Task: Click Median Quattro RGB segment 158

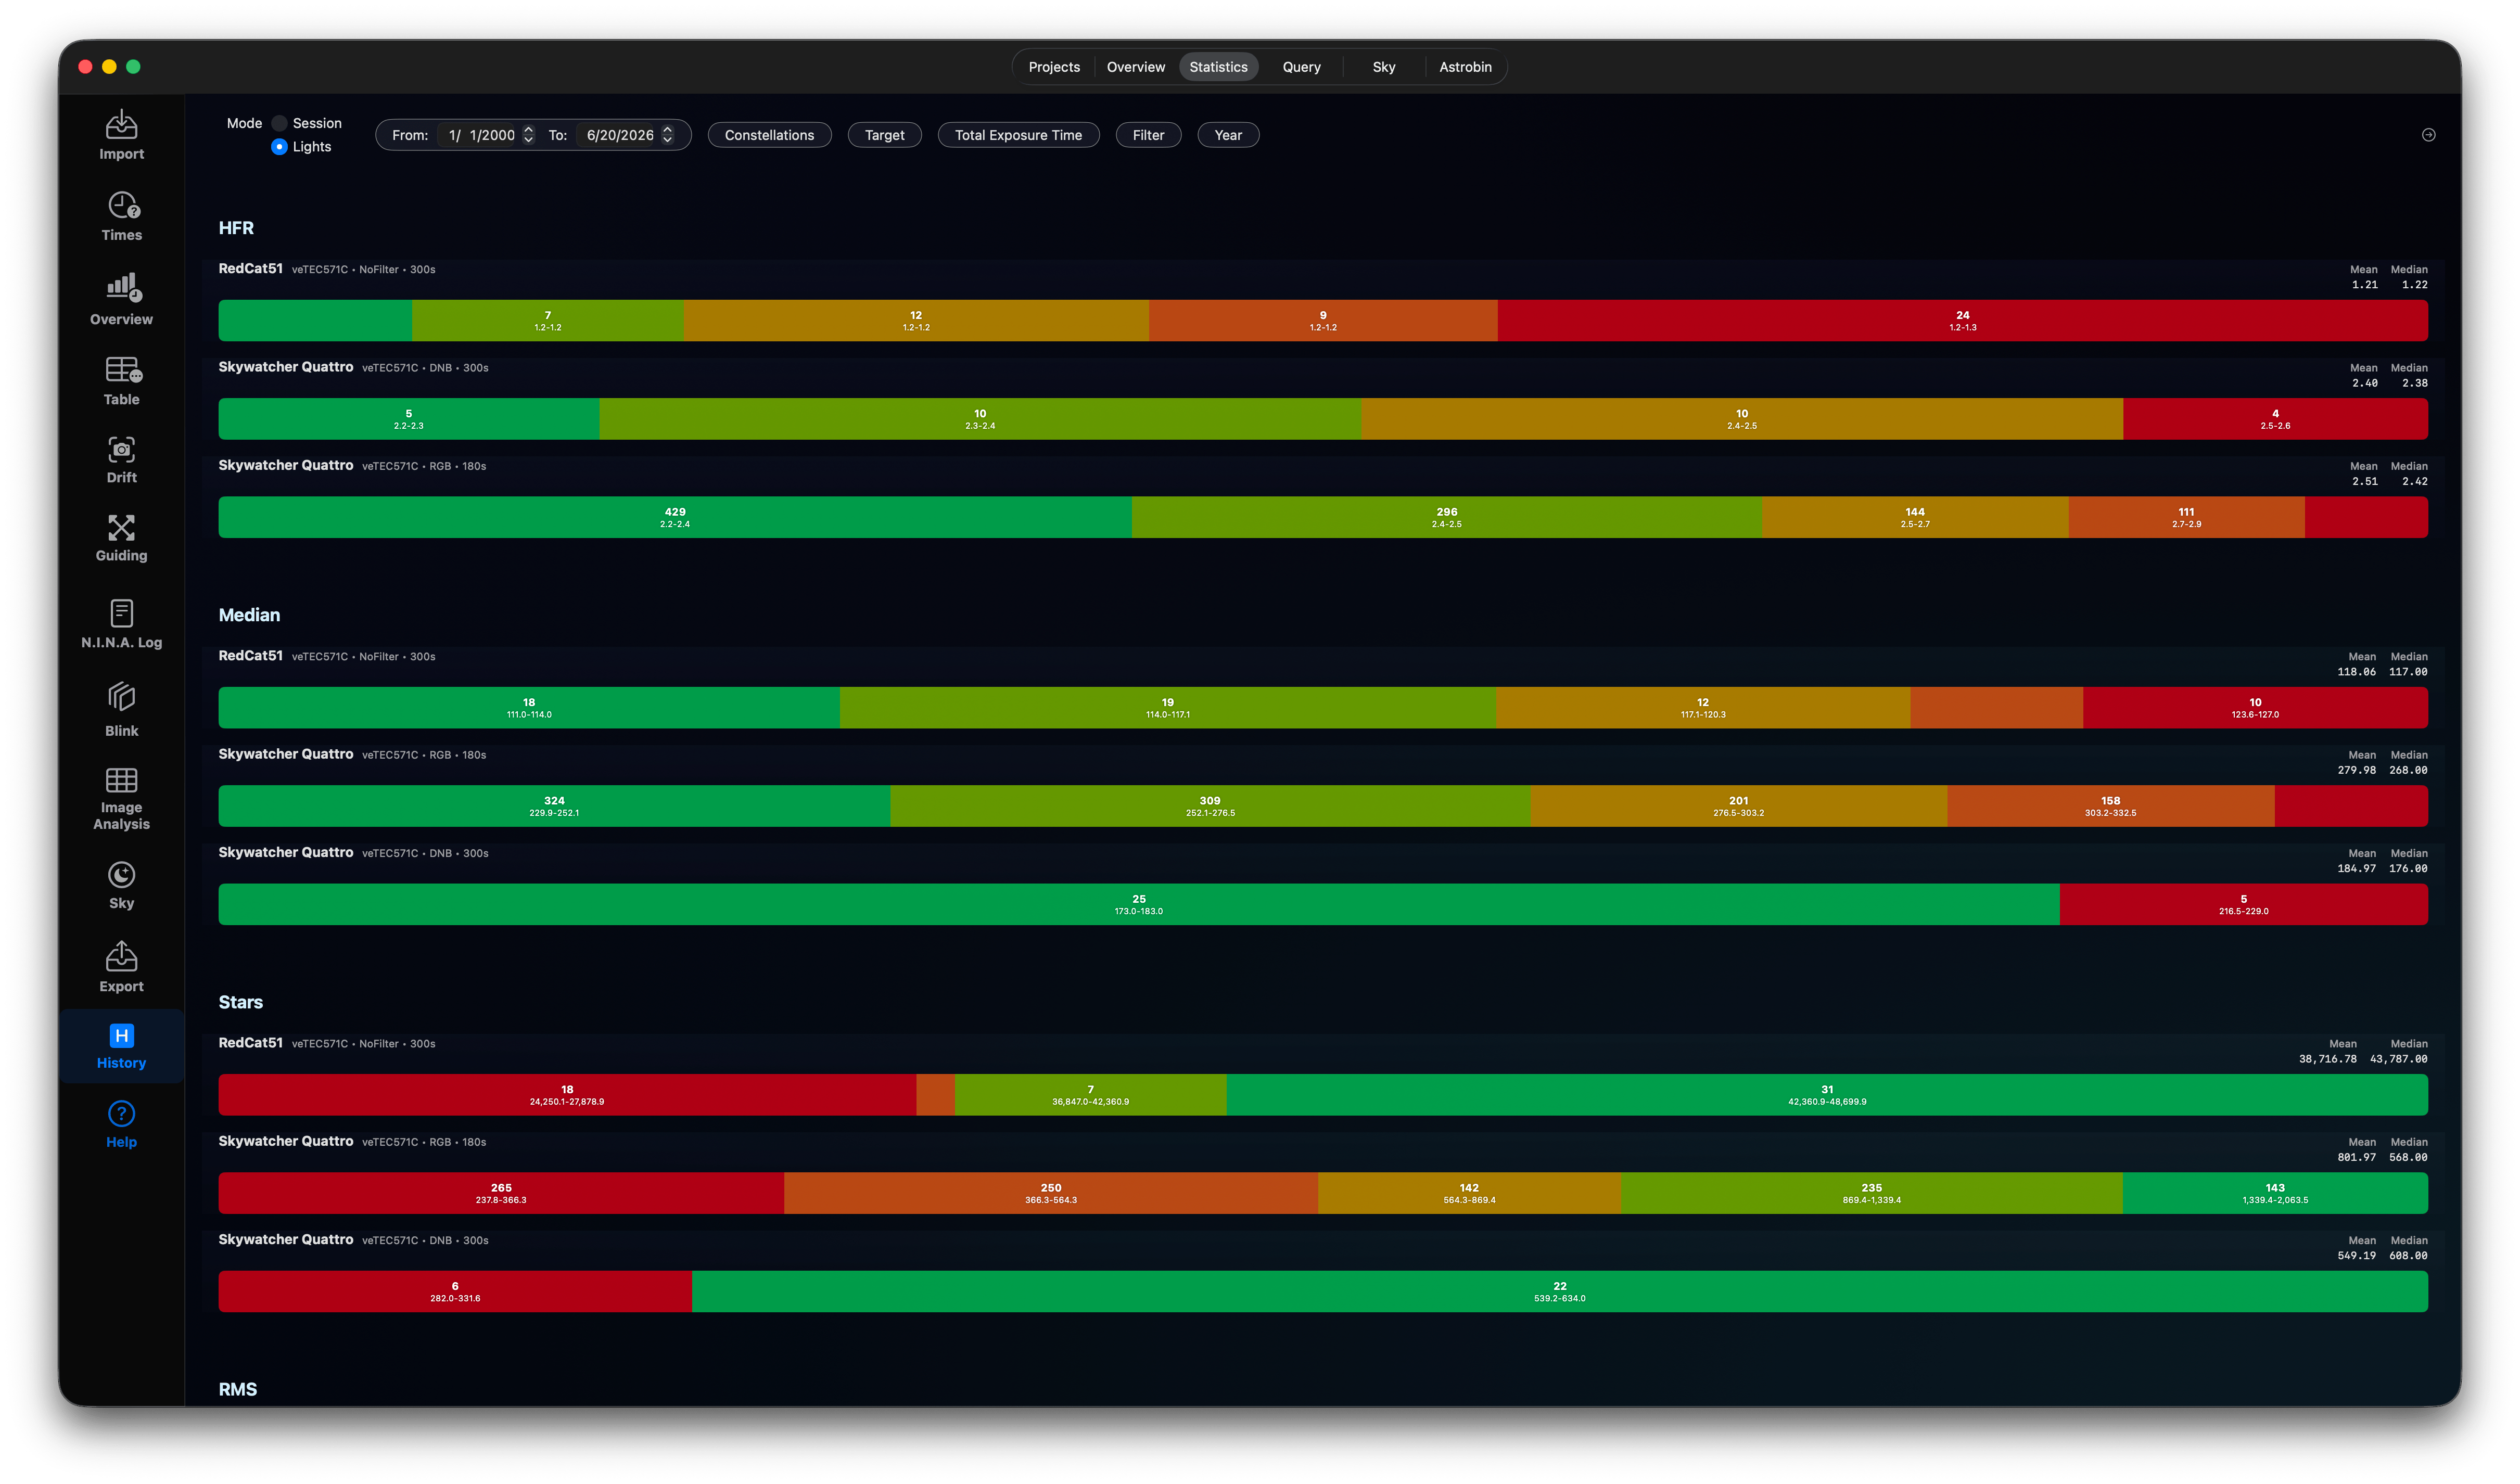Action: pos(2110,806)
